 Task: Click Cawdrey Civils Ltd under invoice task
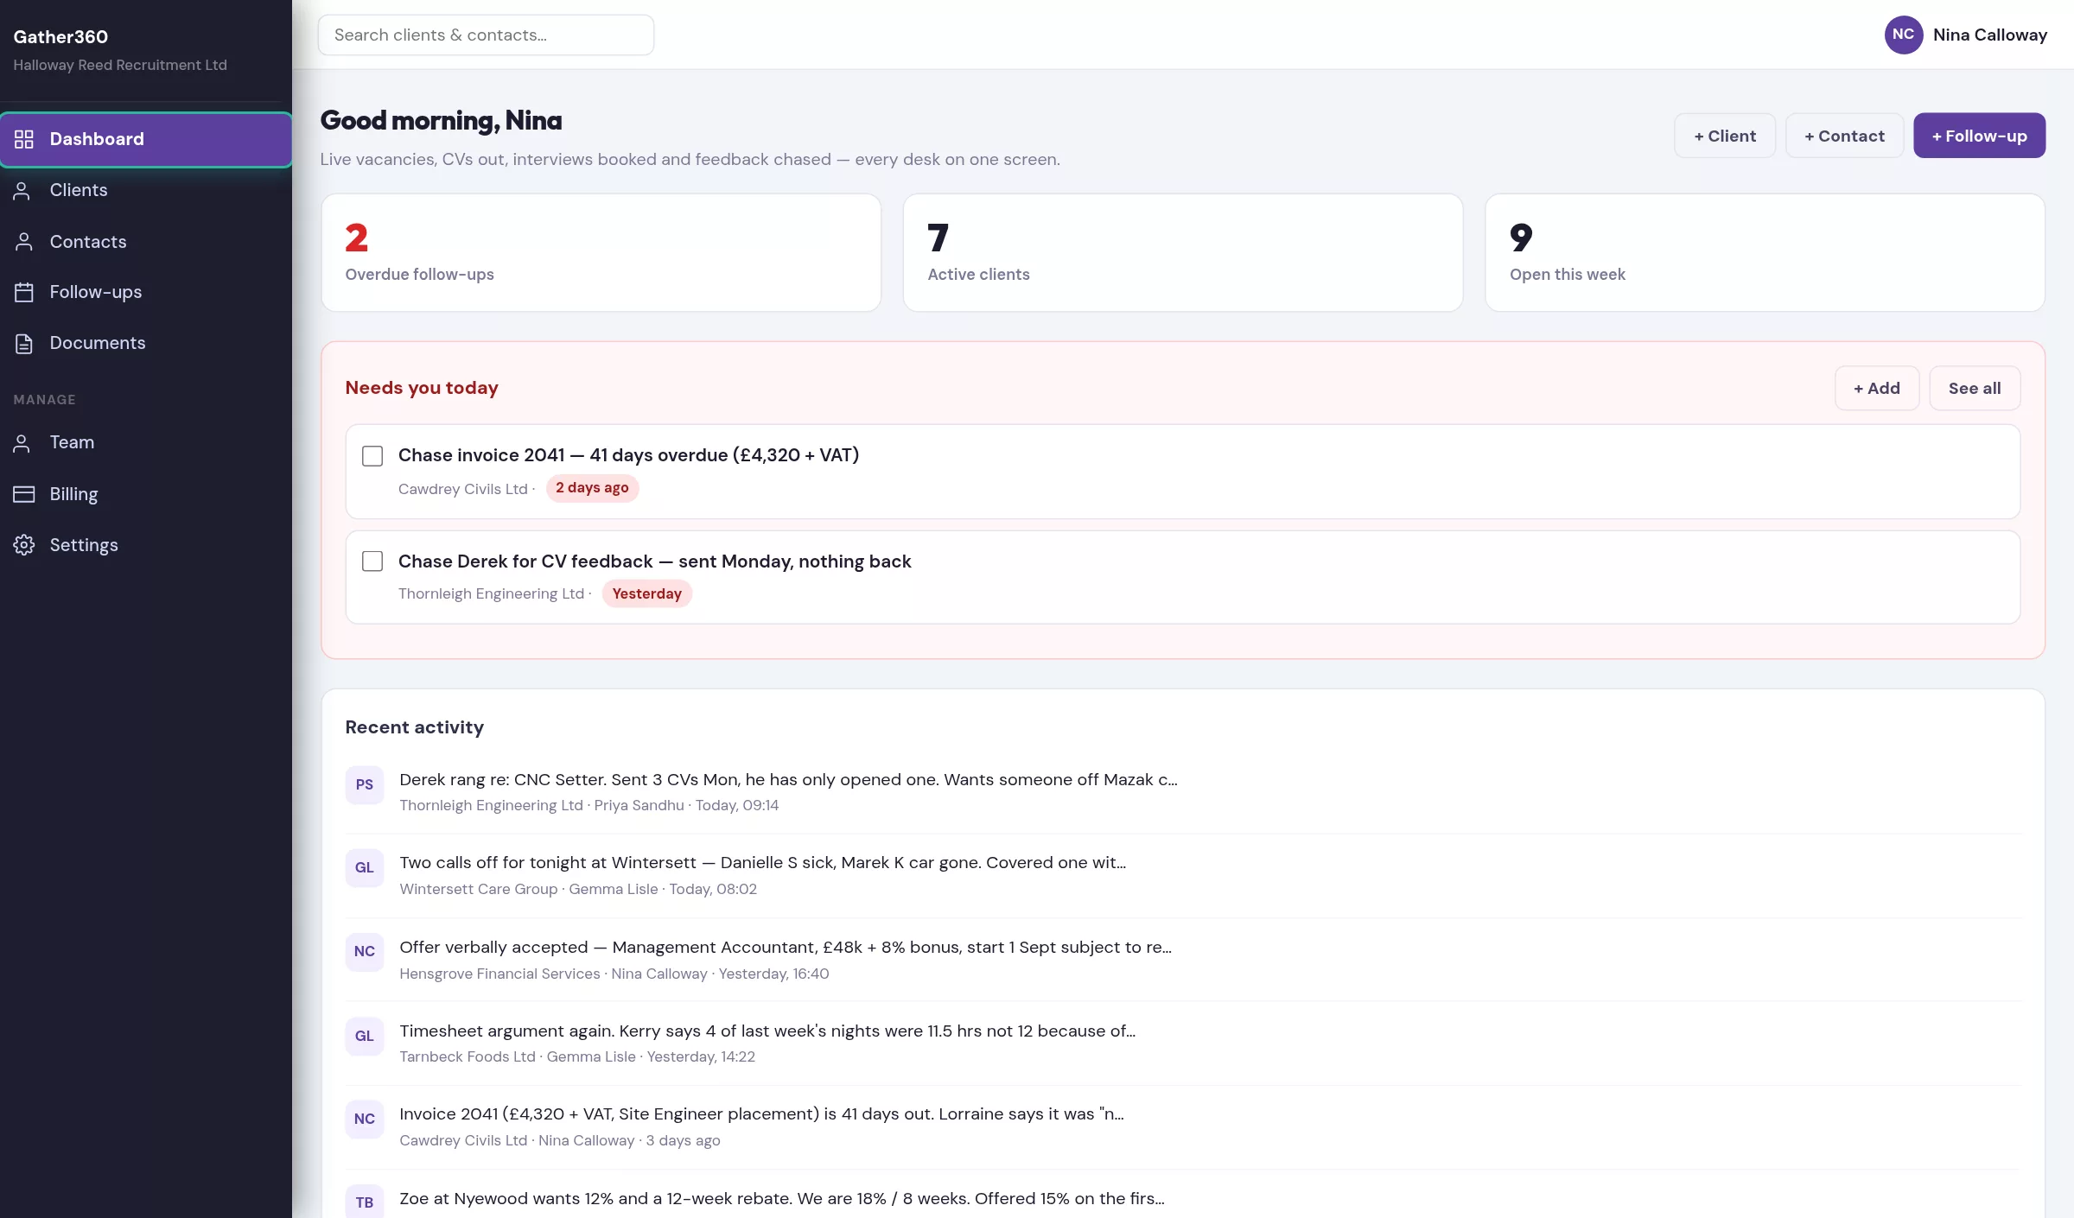(463, 489)
